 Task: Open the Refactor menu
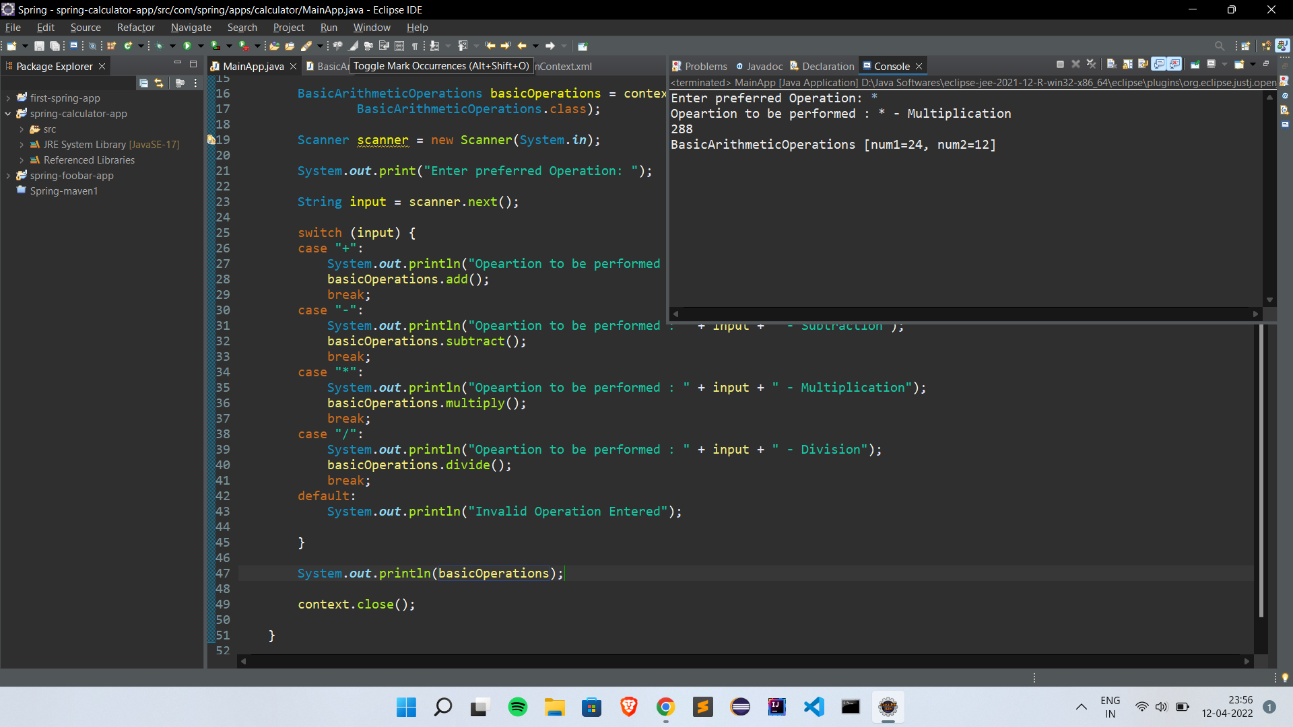pyautogui.click(x=136, y=28)
